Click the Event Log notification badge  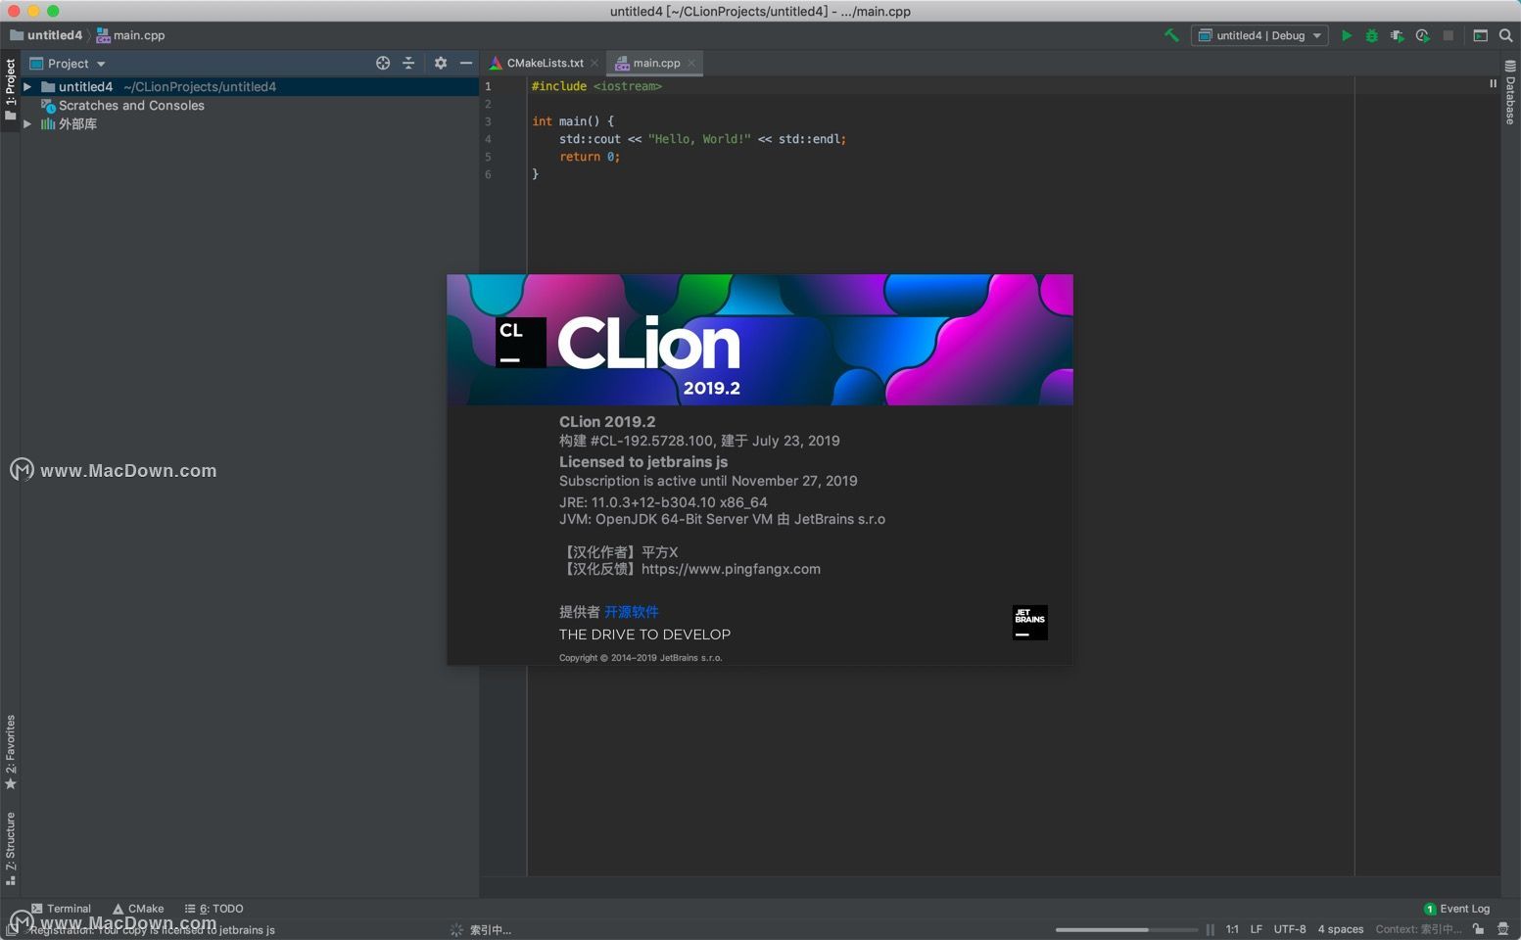(x=1430, y=909)
